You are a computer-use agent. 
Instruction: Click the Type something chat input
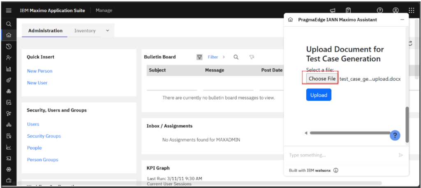[x=341, y=155]
